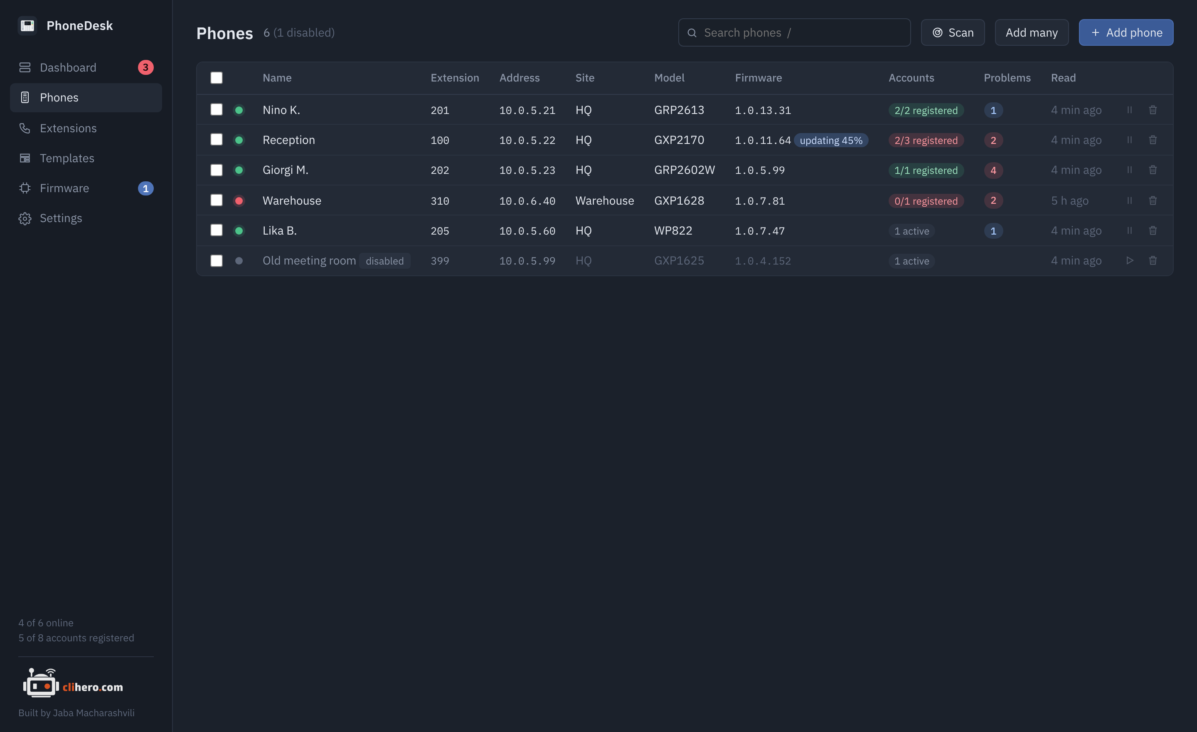Pause the Giorgi M. phone
This screenshot has width=1197, height=732.
click(x=1130, y=170)
